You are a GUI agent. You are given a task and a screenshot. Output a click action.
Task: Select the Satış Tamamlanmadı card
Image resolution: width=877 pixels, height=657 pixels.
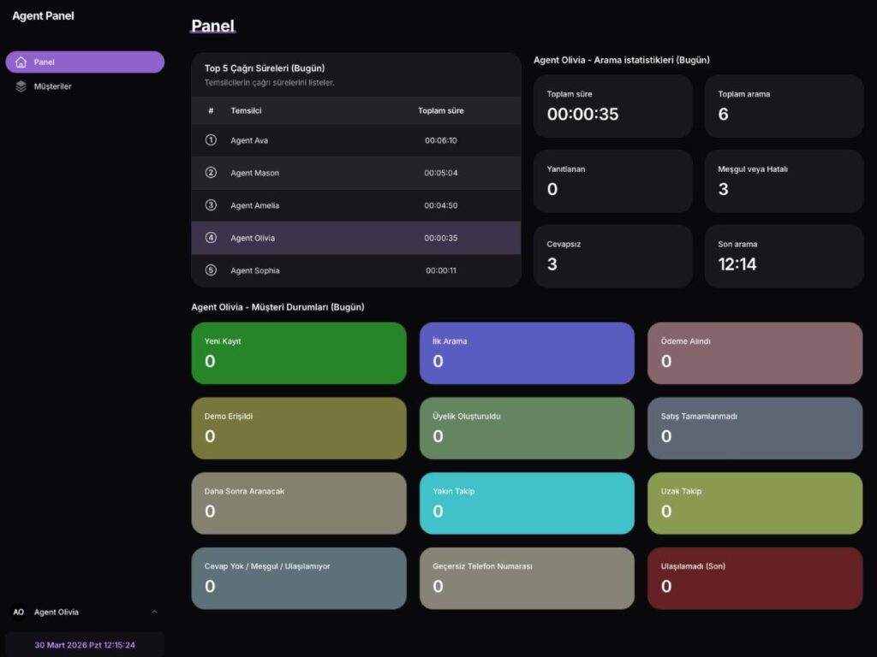pos(755,429)
